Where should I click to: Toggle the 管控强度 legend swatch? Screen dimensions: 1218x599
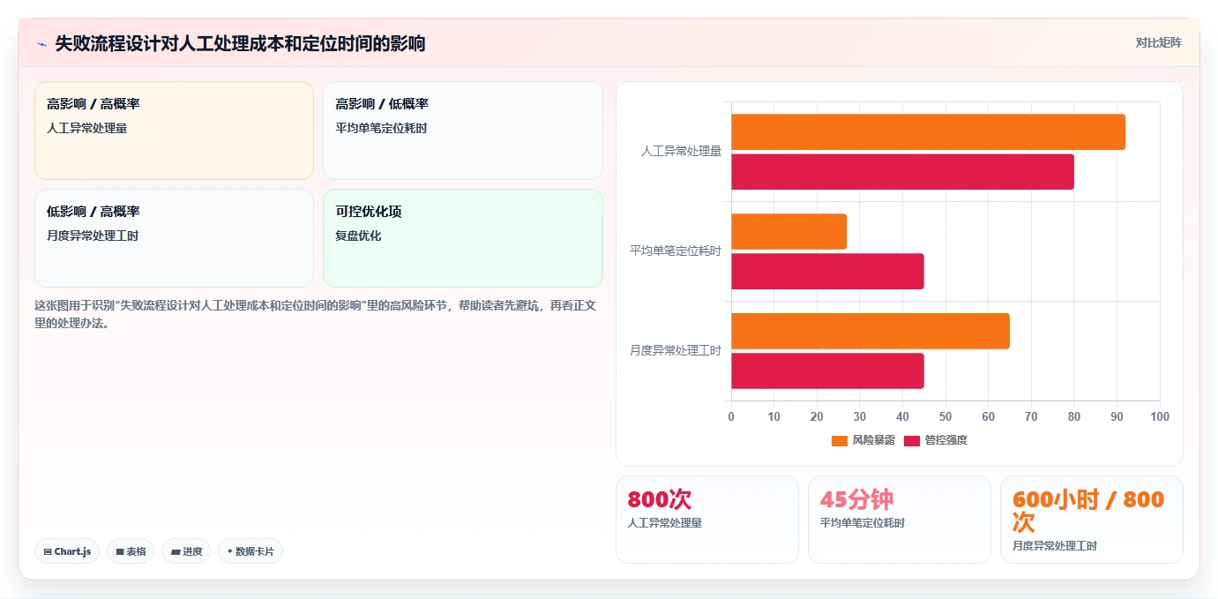tap(912, 440)
